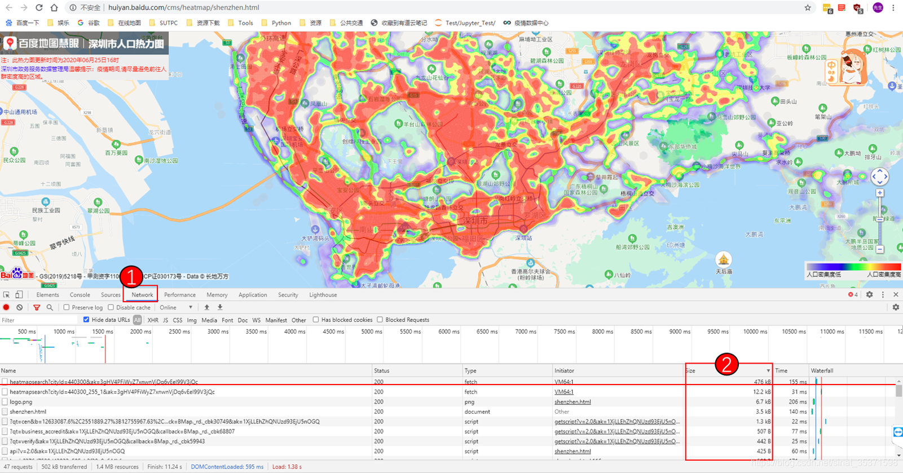This screenshot has width=903, height=473.
Task: Sort by the Status column header
Action: pyautogui.click(x=417, y=370)
